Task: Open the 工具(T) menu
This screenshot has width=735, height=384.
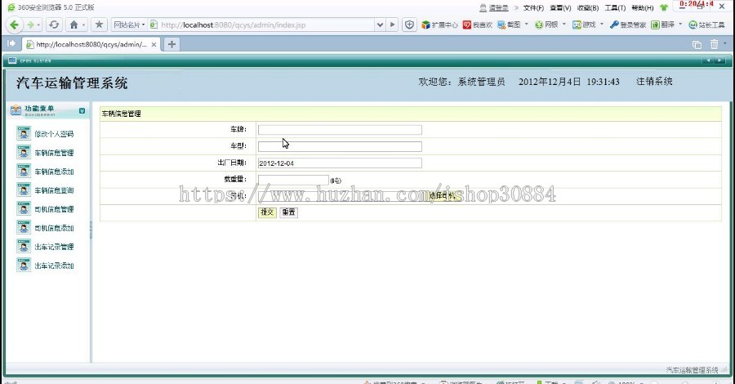Action: 615,8
